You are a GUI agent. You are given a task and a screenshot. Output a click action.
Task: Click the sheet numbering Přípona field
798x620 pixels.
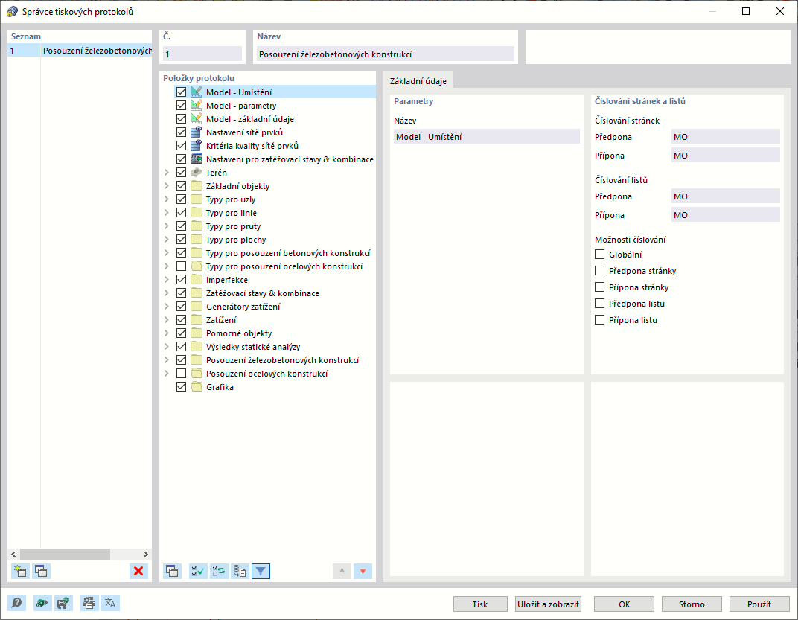[x=725, y=215]
